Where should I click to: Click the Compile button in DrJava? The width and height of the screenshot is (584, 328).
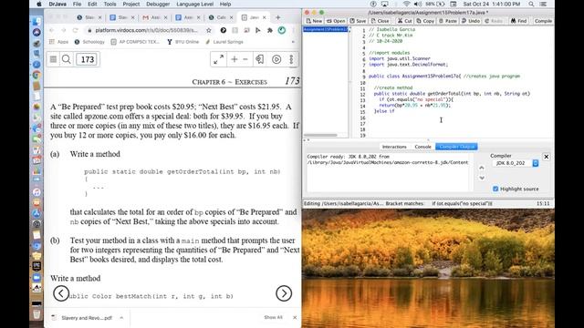click(543, 21)
